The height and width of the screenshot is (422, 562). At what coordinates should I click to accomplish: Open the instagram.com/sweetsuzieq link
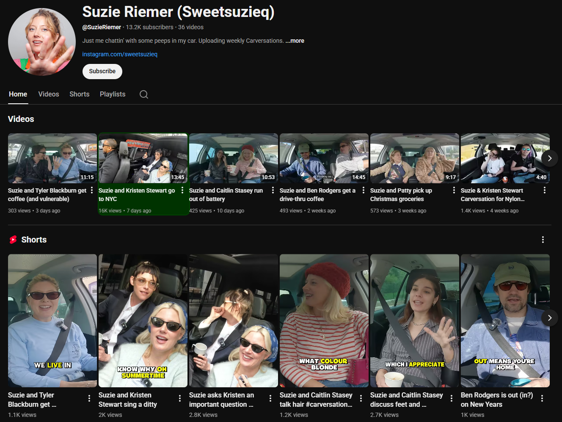pyautogui.click(x=120, y=54)
